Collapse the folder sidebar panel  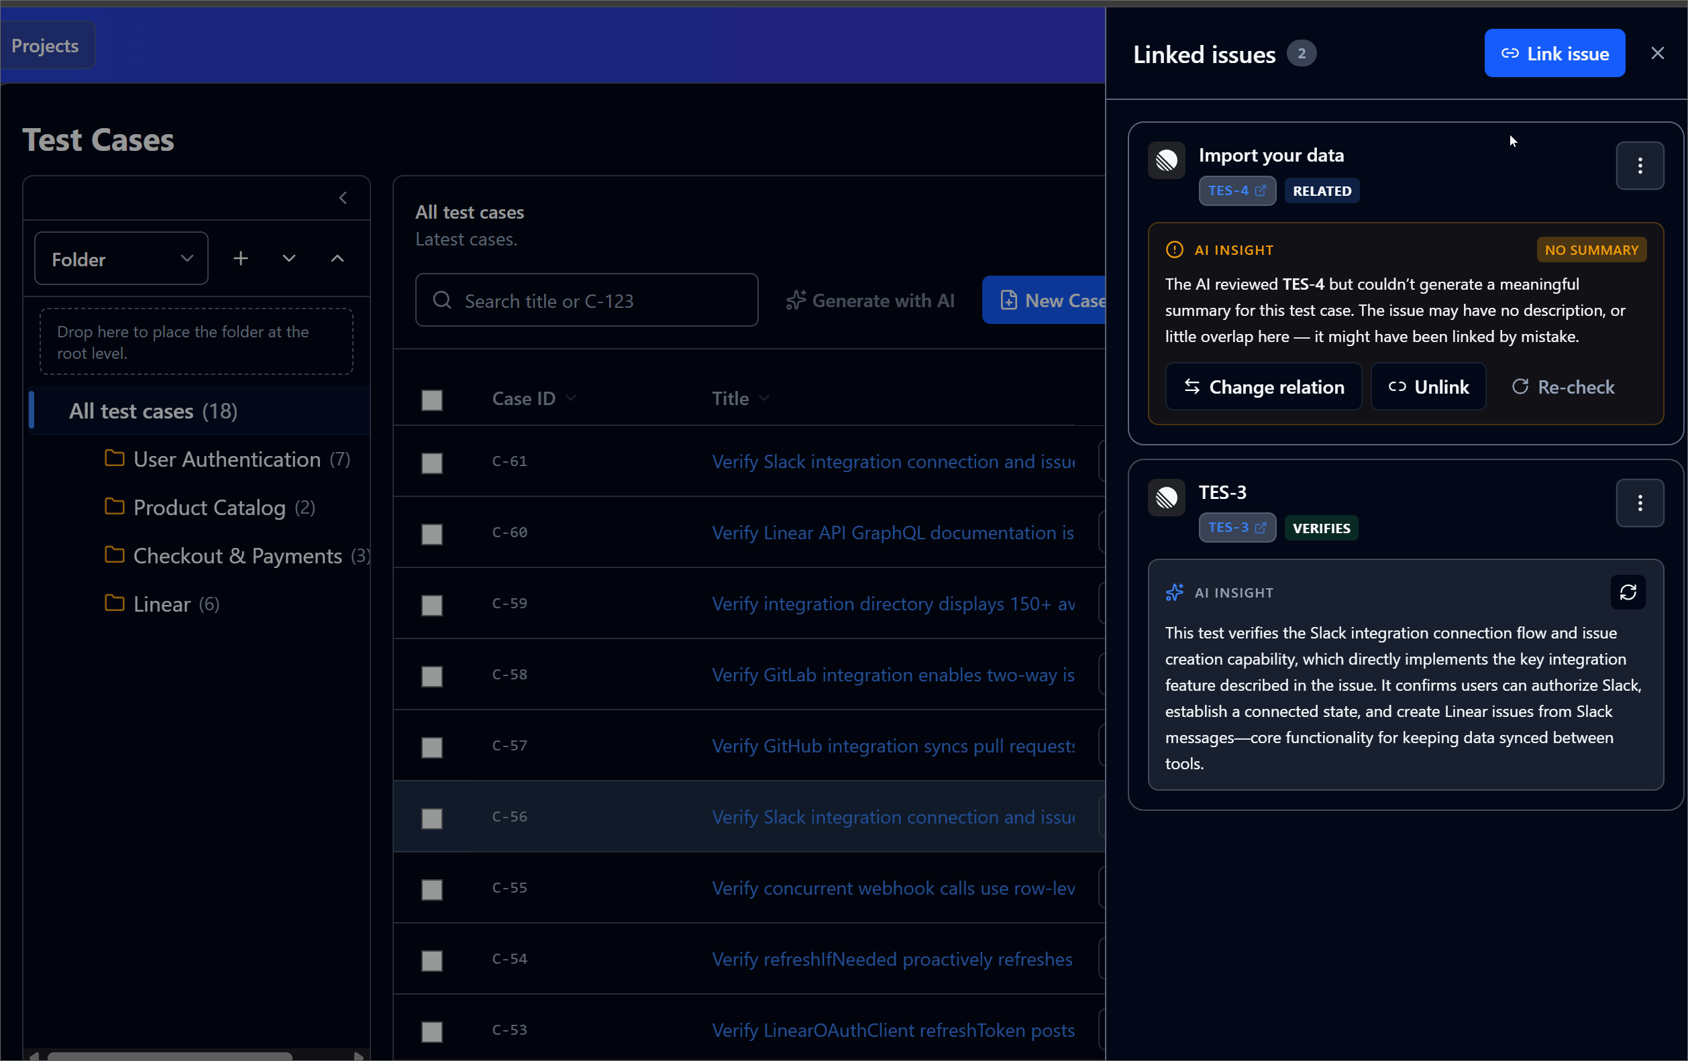[343, 199]
